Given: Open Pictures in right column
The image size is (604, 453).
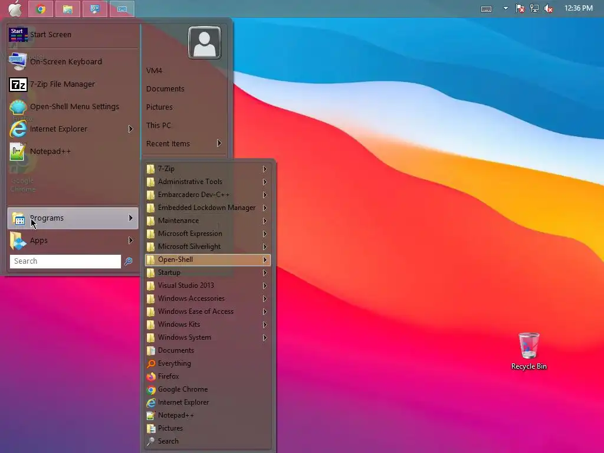Looking at the screenshot, I should tap(159, 107).
